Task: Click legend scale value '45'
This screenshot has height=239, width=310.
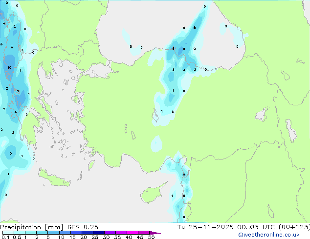Action: pos(140,237)
